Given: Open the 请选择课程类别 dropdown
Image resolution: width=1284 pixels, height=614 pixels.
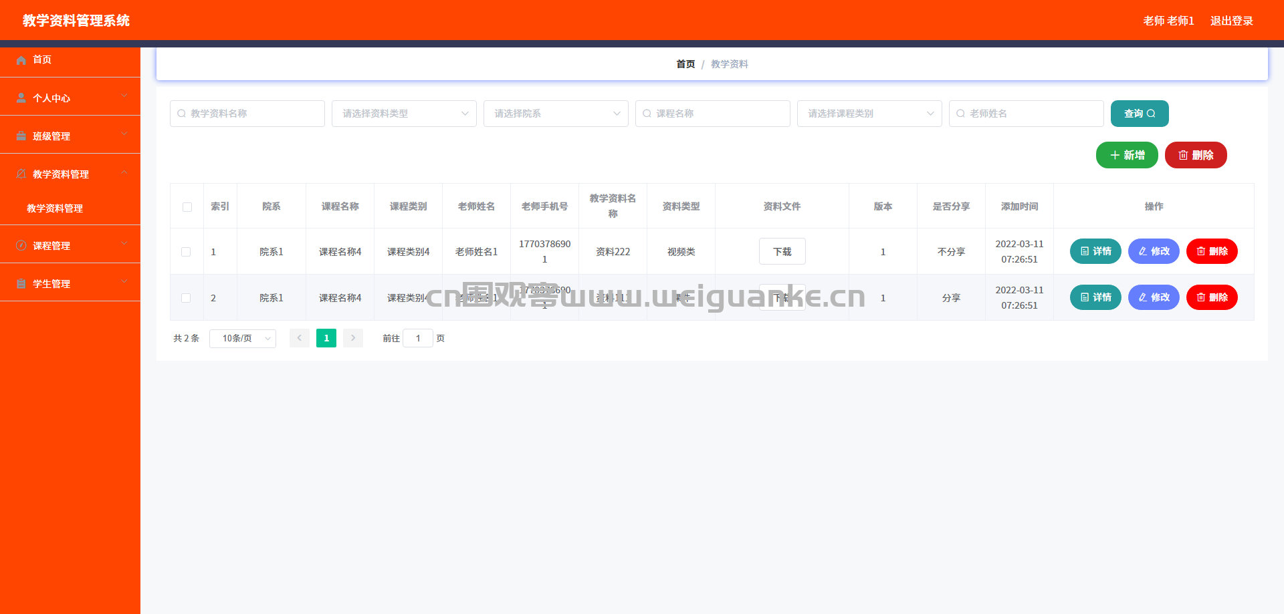Looking at the screenshot, I should point(869,114).
